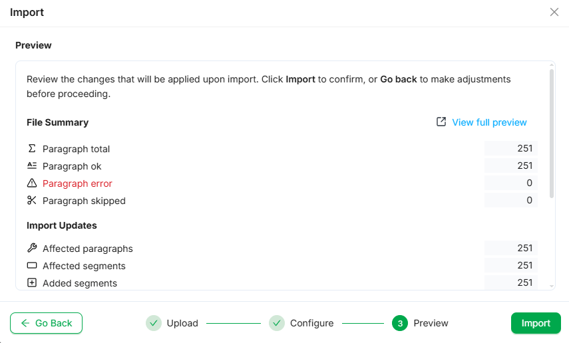Click the external link icon by View full preview

441,122
